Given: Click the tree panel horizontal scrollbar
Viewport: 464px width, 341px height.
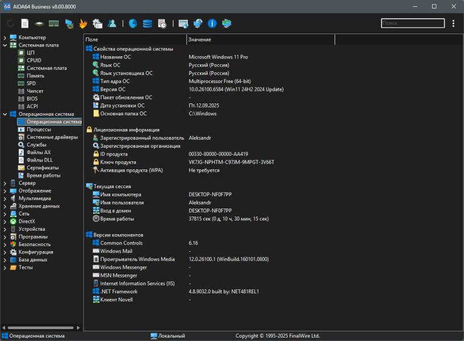Looking at the screenshot, I should coord(41,327).
